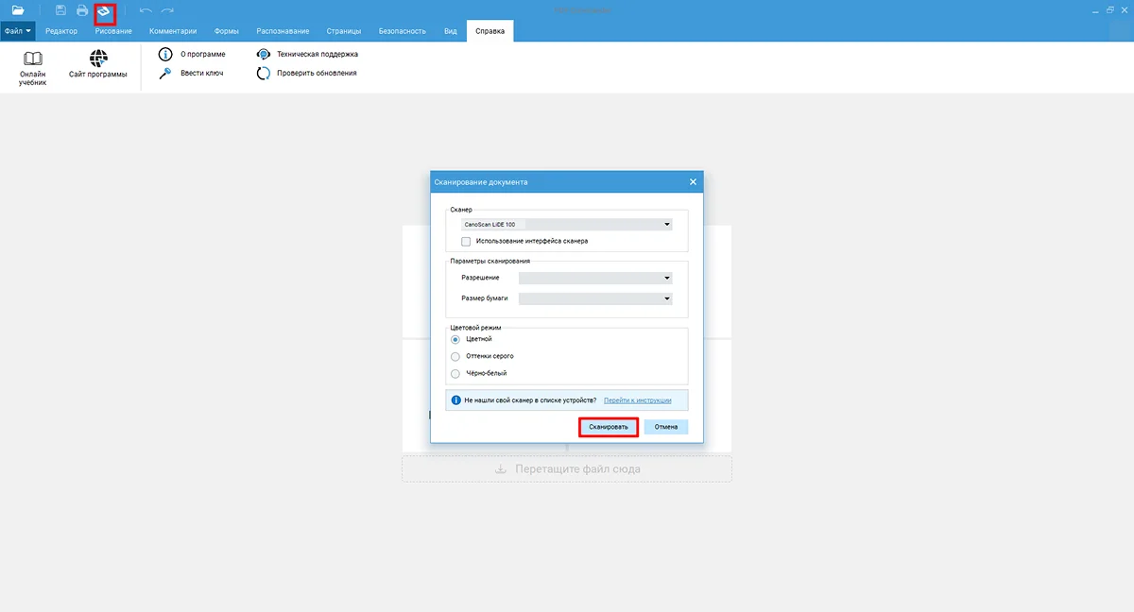
Task: Click the scanner icon highlighted in red
Action: (104, 11)
